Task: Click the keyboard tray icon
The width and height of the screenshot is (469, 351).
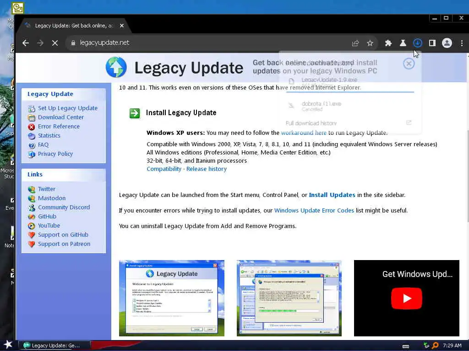Action: (x=406, y=346)
